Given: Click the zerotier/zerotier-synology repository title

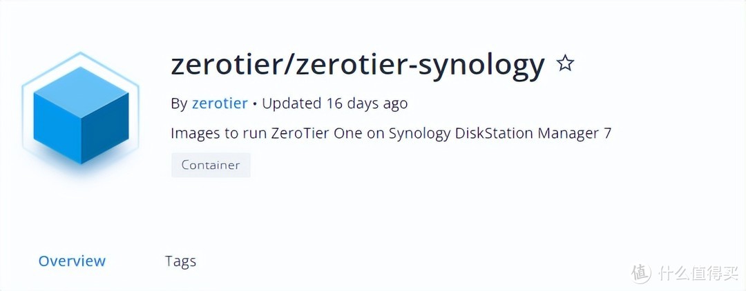Looking at the screenshot, I should (358, 65).
